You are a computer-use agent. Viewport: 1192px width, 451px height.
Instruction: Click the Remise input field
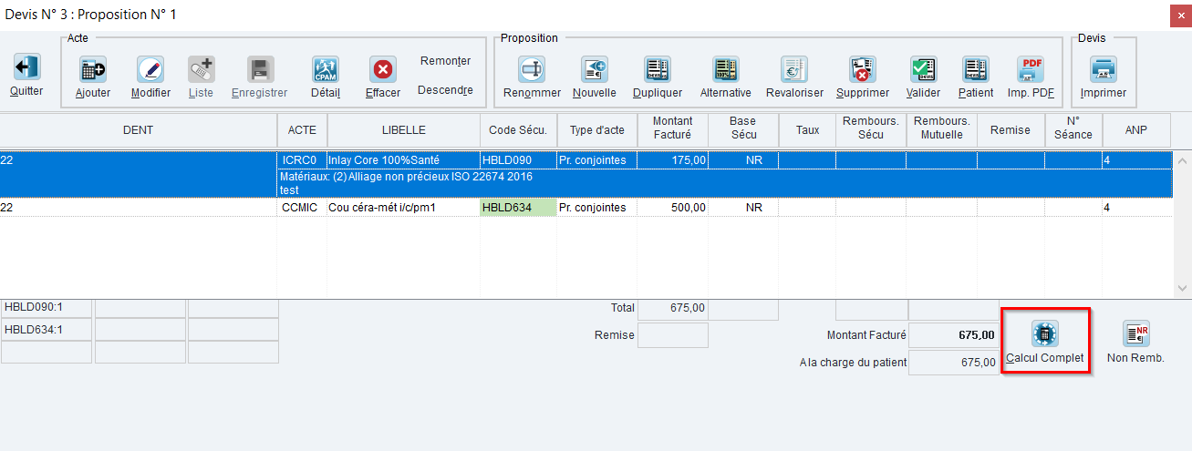click(673, 335)
